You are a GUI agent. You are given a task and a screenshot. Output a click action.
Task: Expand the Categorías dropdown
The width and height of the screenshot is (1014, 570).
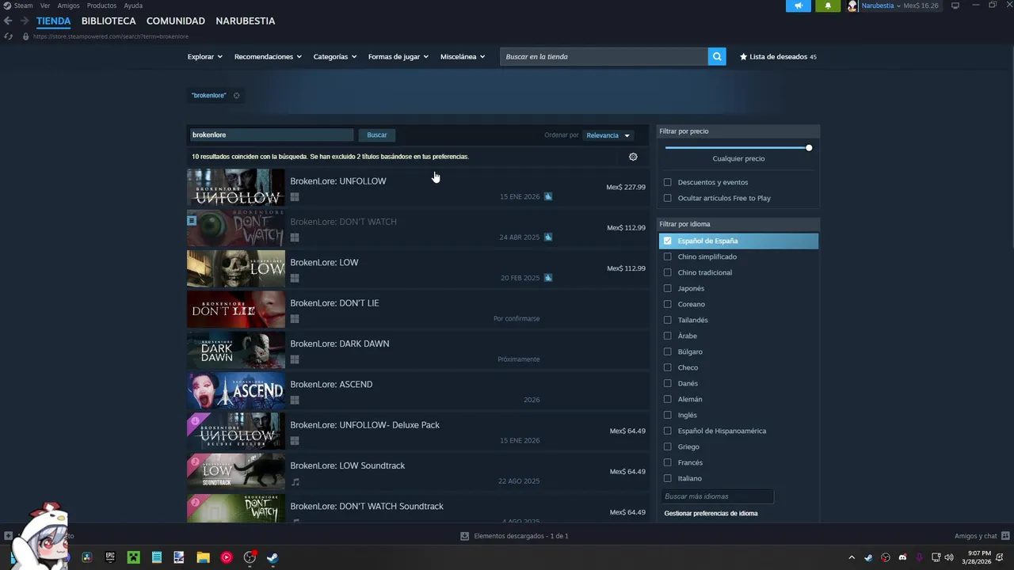tap(334, 57)
